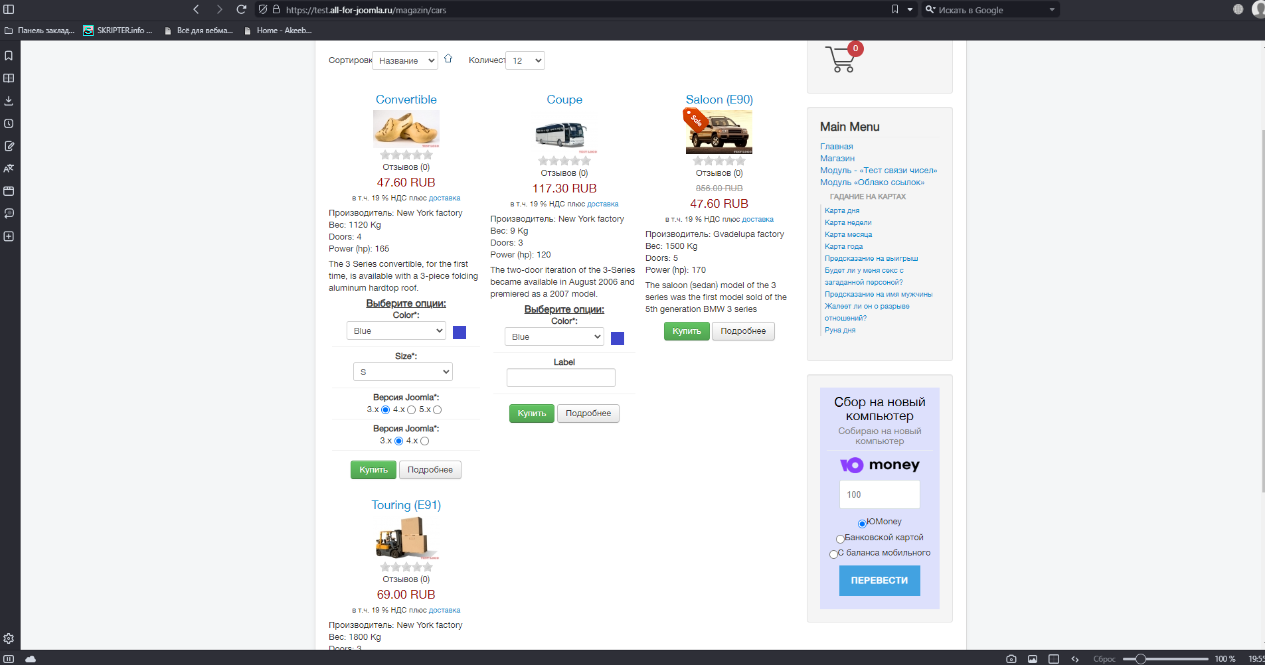1265x665 pixels.
Task: Open the sessions panel icon
Action: point(9,214)
